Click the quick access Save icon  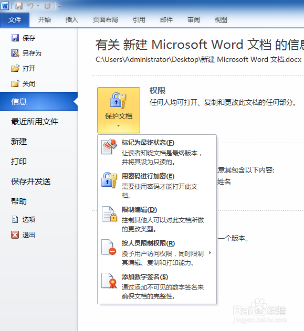[x=19, y=6]
